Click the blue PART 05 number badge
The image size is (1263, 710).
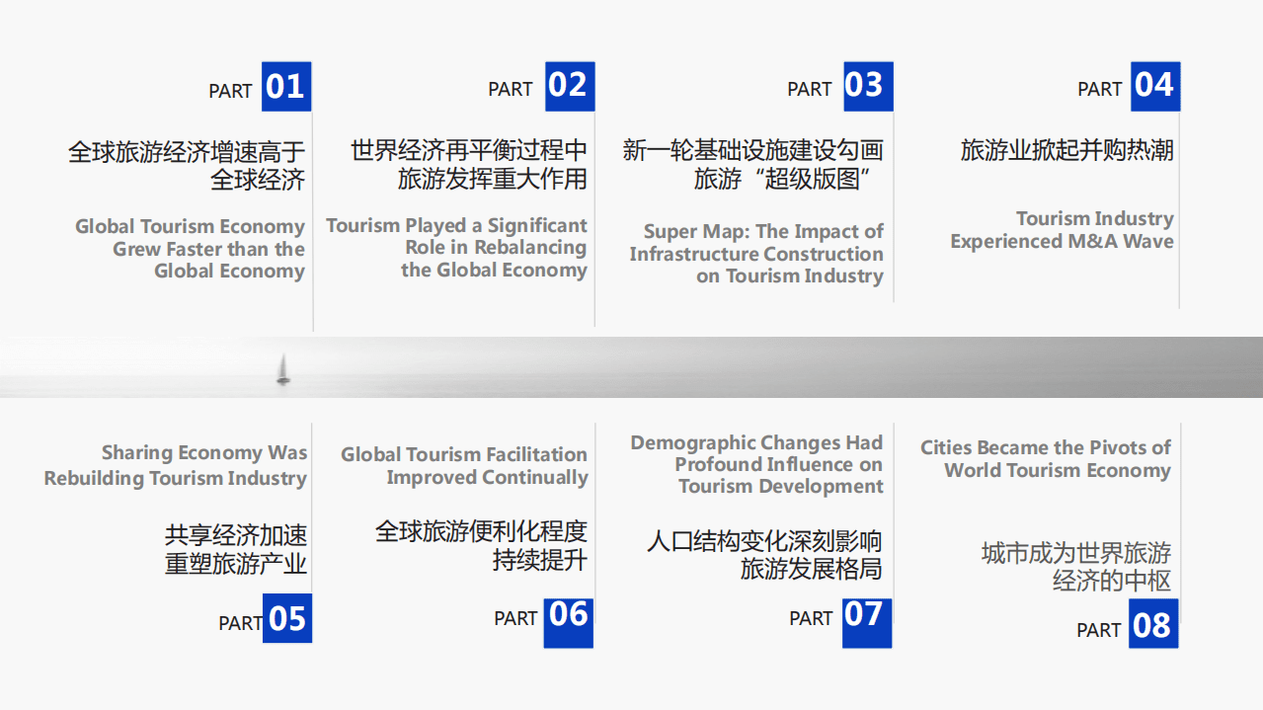coord(286,618)
